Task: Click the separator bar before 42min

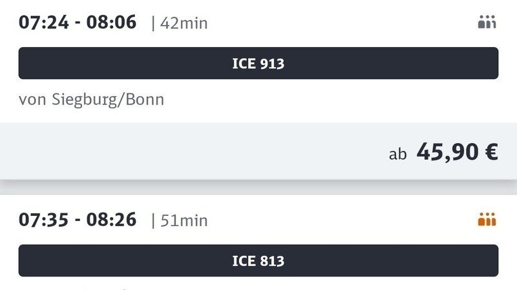Action: pyautogui.click(x=153, y=24)
